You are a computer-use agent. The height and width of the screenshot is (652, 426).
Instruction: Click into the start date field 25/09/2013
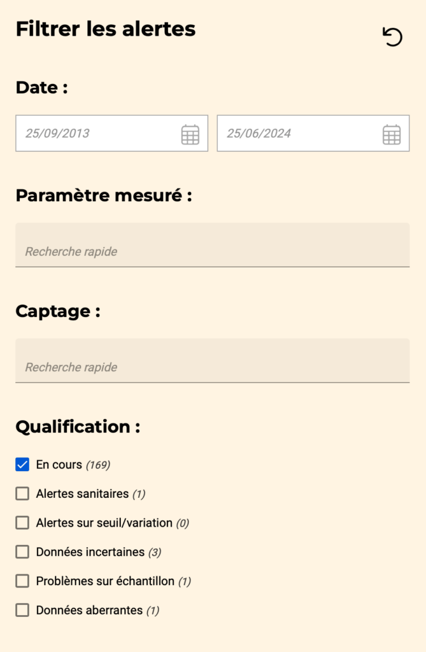point(96,134)
